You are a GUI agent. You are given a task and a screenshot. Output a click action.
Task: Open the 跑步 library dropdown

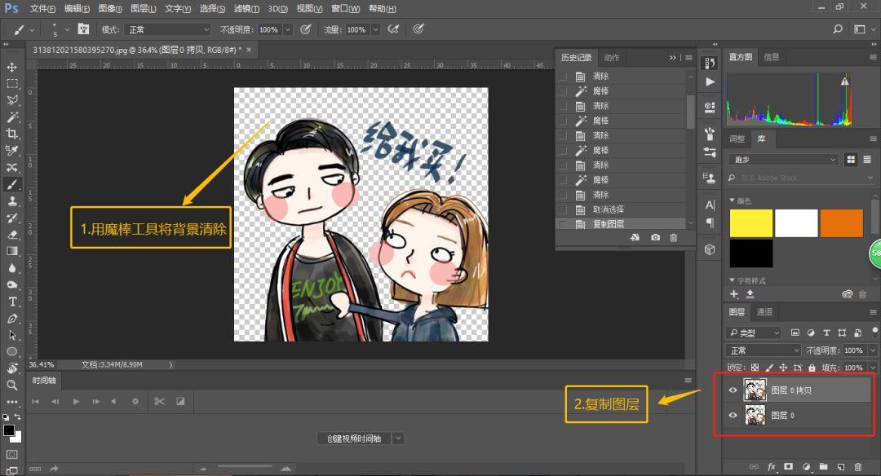pyautogui.click(x=783, y=160)
